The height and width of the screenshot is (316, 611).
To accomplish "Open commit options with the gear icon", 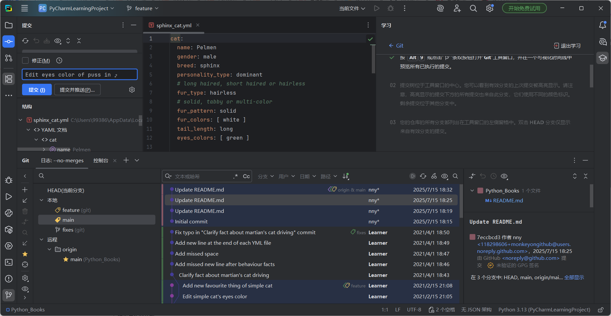I will 132,89.
